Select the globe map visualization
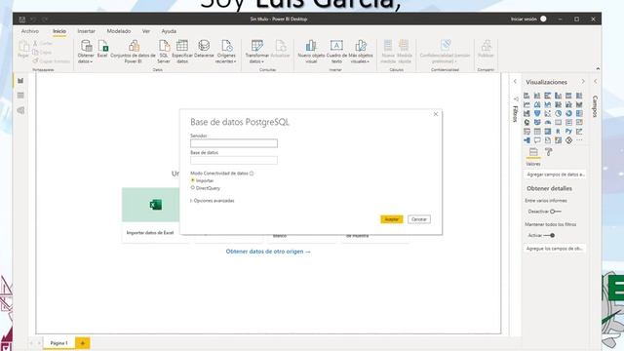The width and height of the screenshot is (624, 351). click(x=526, y=122)
